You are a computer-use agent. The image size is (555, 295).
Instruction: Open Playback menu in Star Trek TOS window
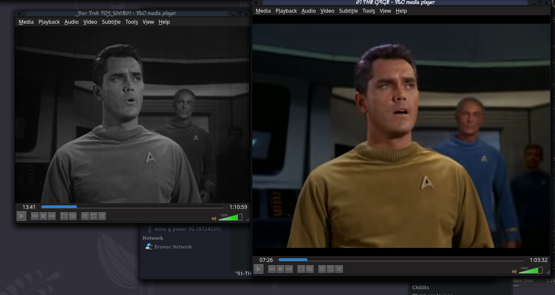pos(49,22)
